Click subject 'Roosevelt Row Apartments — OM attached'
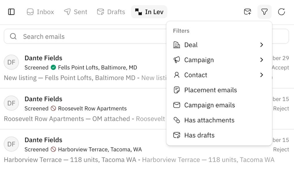The width and height of the screenshot is (294, 169). pyautogui.click(x=67, y=119)
